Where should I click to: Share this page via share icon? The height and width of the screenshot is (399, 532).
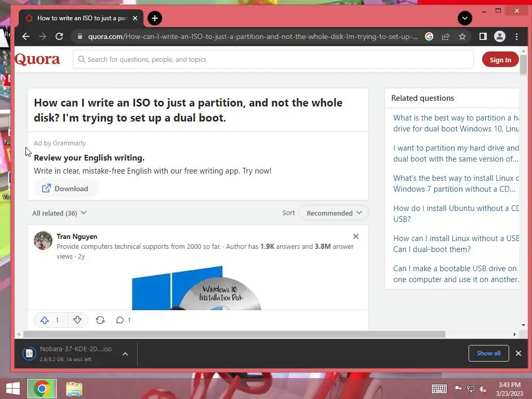446,37
